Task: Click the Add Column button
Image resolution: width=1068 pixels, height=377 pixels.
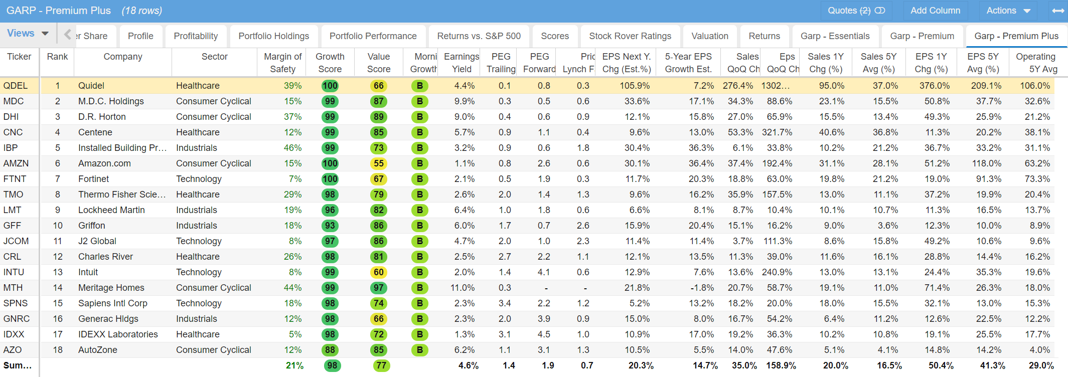Action: 935,11
